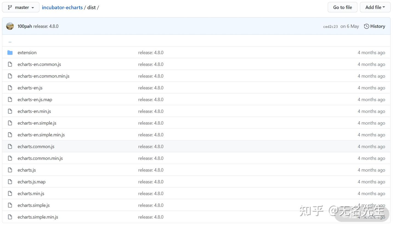The image size is (395, 227).
Task: Click file icon beside echarts-en.common.min.js
Action: tap(10, 76)
